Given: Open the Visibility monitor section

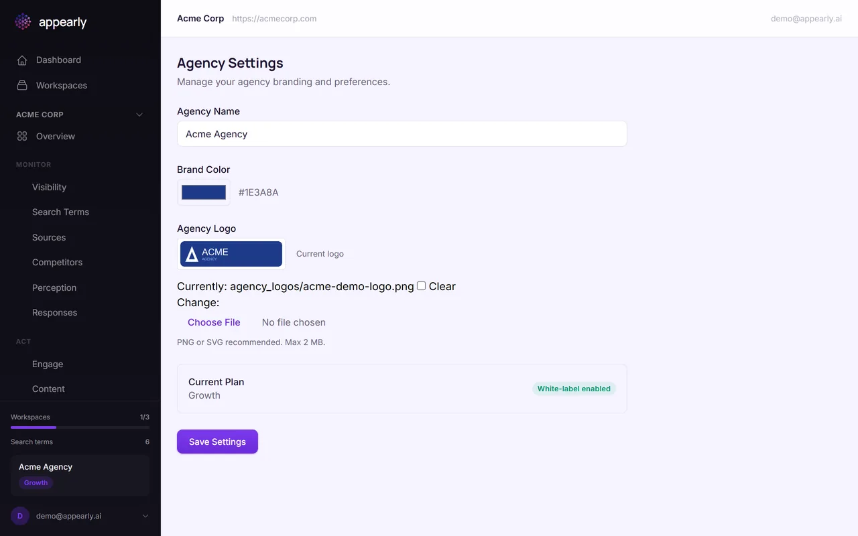Looking at the screenshot, I should [x=49, y=187].
